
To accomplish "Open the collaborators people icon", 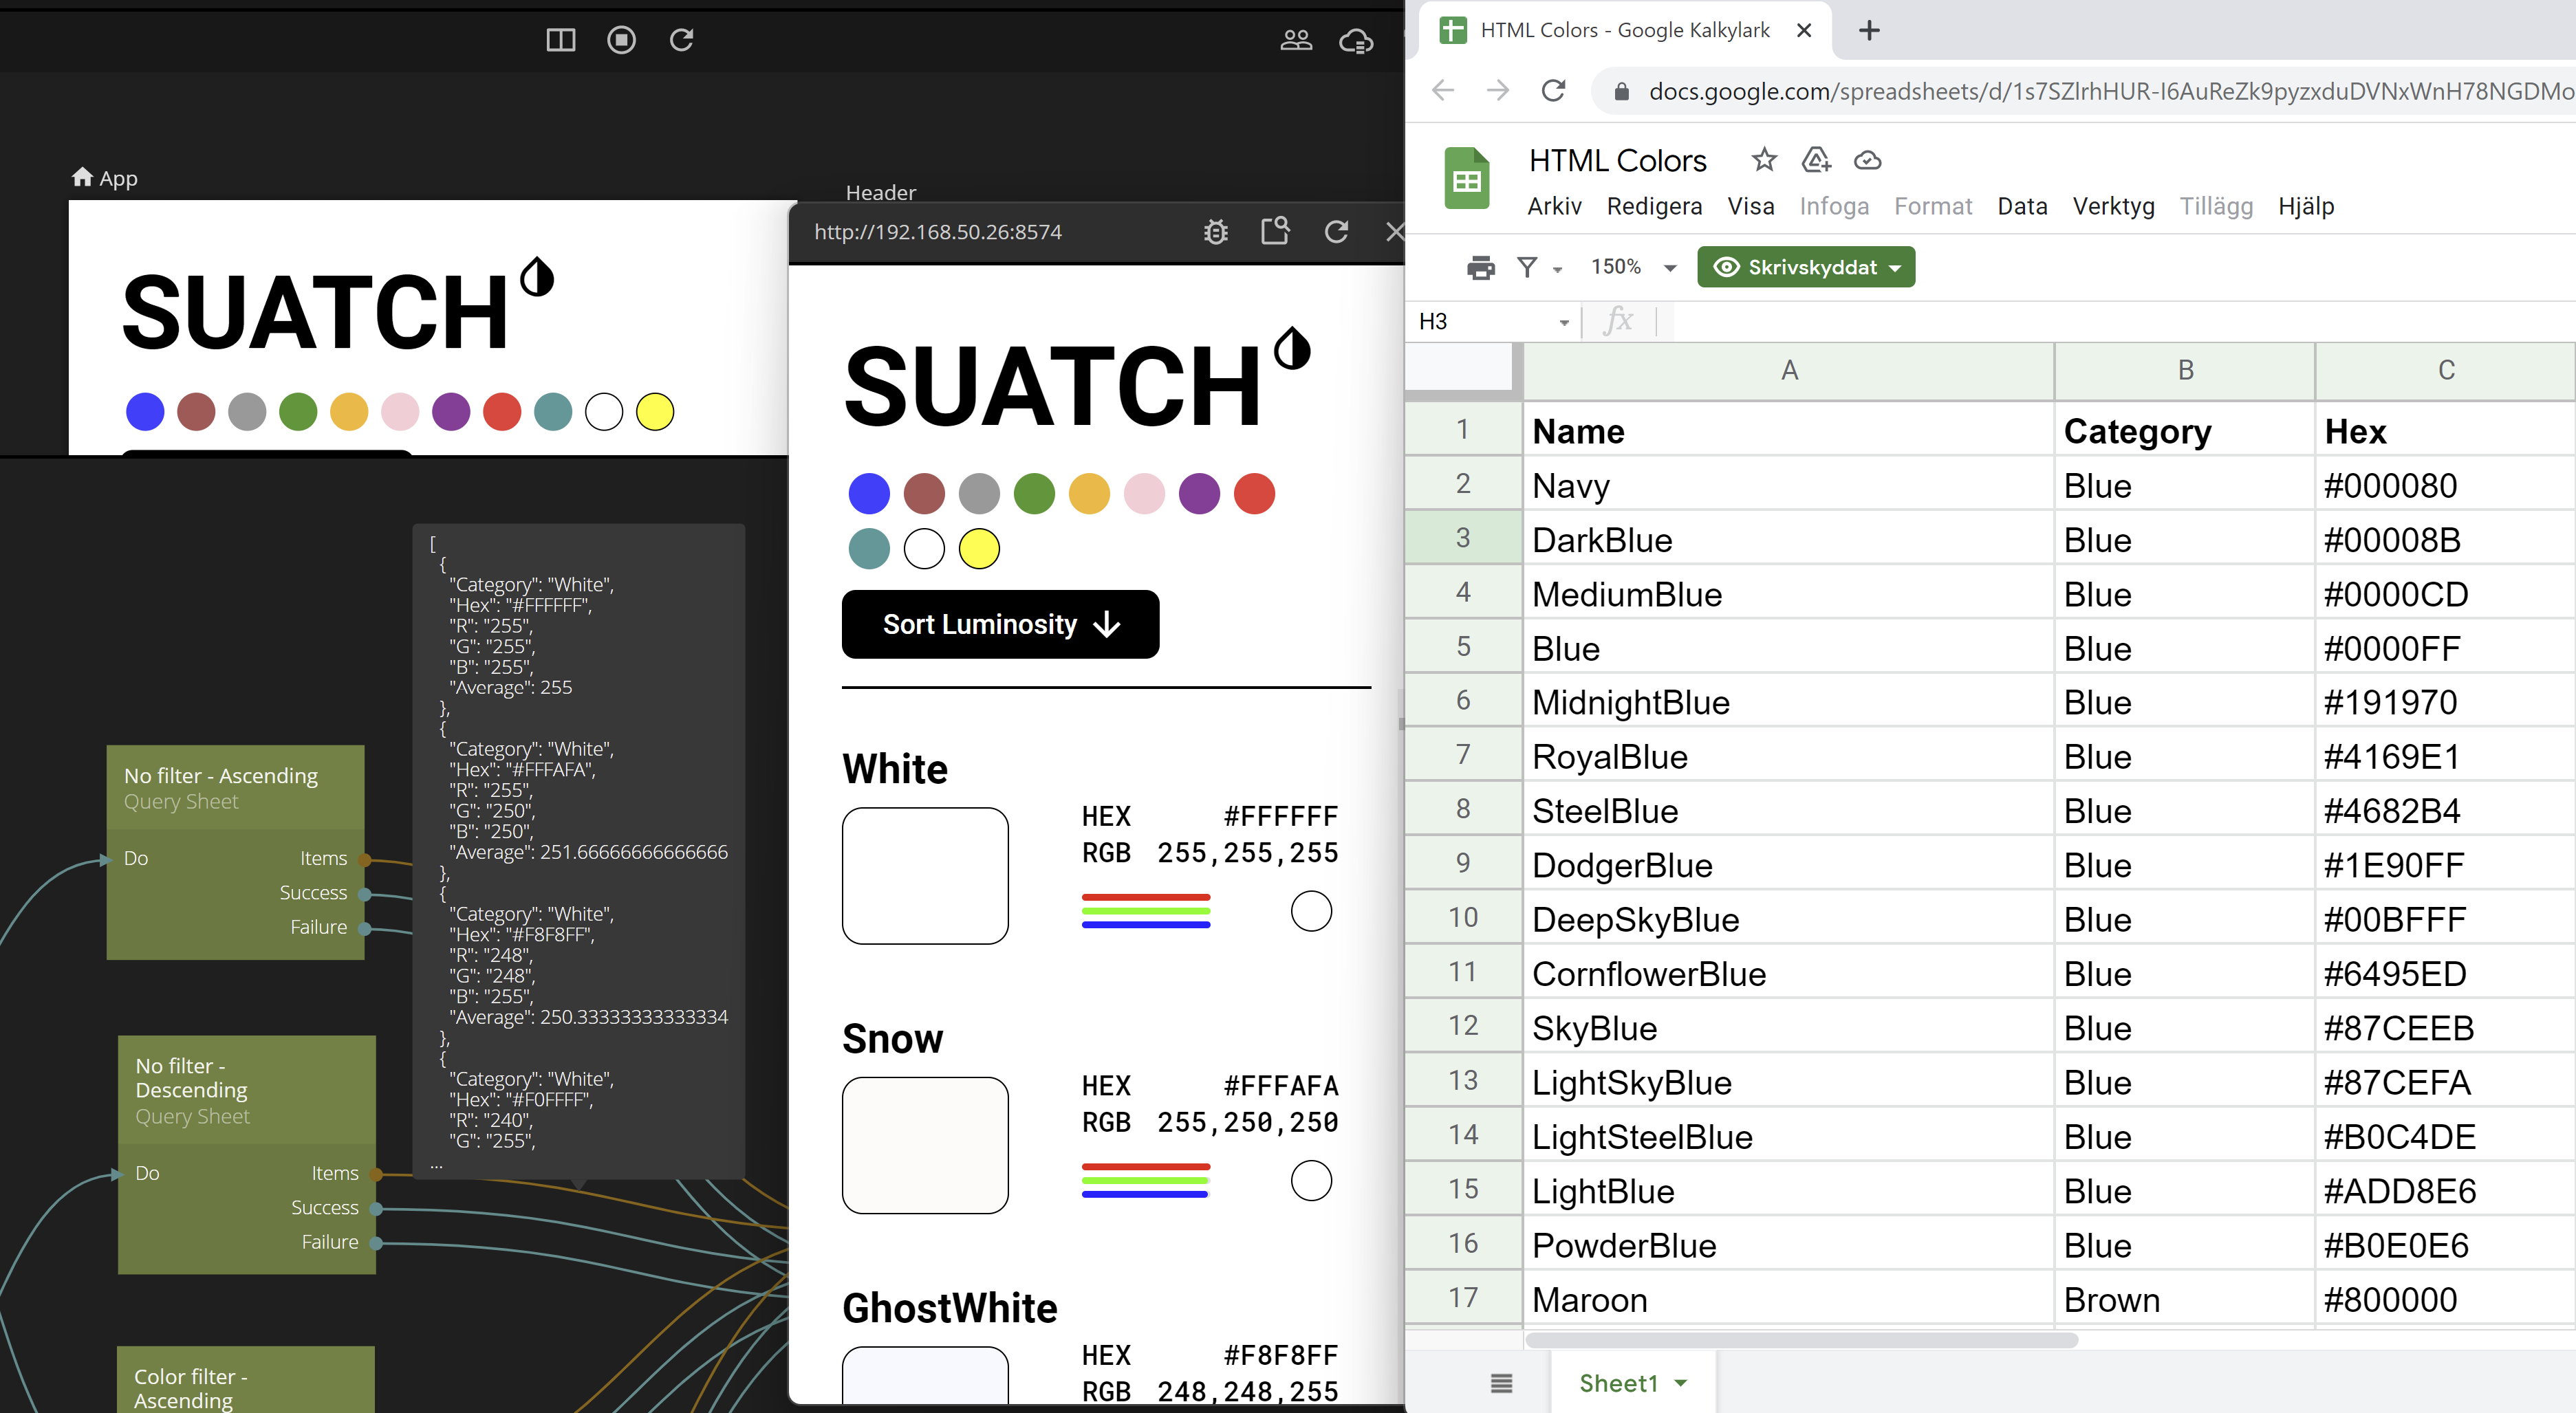I will click(1296, 40).
